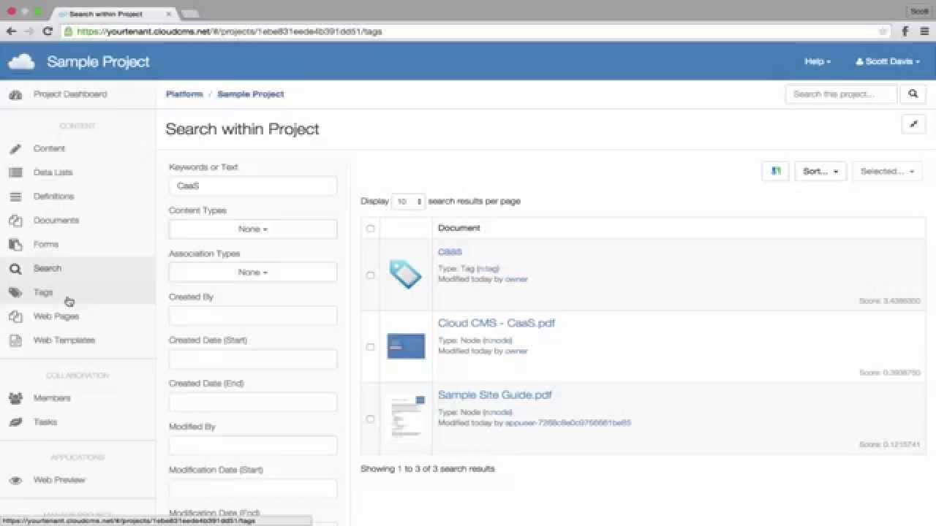Viewport: 936px width, 526px height.
Task: Toggle the select-all checkbox in results header
Action: 370,229
